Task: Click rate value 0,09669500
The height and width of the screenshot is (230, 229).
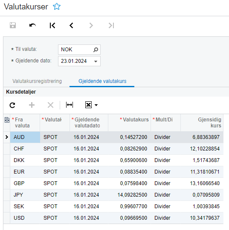Action: [x=133, y=218]
